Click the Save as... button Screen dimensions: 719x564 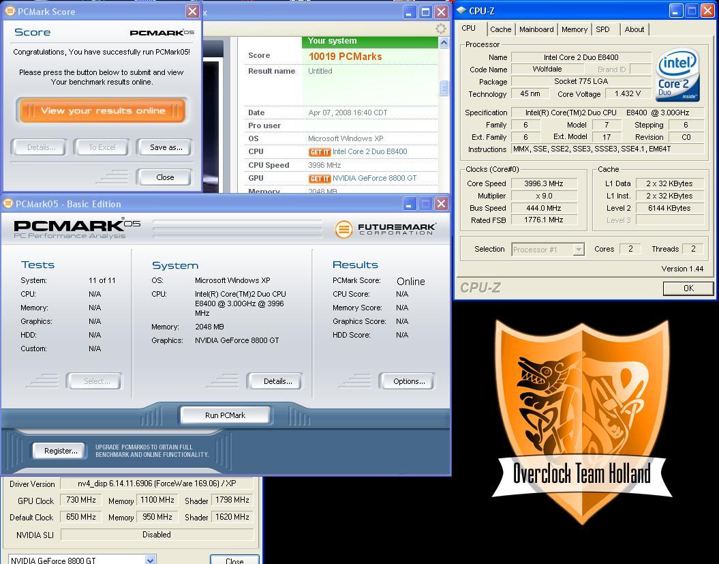pos(165,147)
